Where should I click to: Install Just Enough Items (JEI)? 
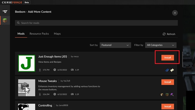(168, 58)
